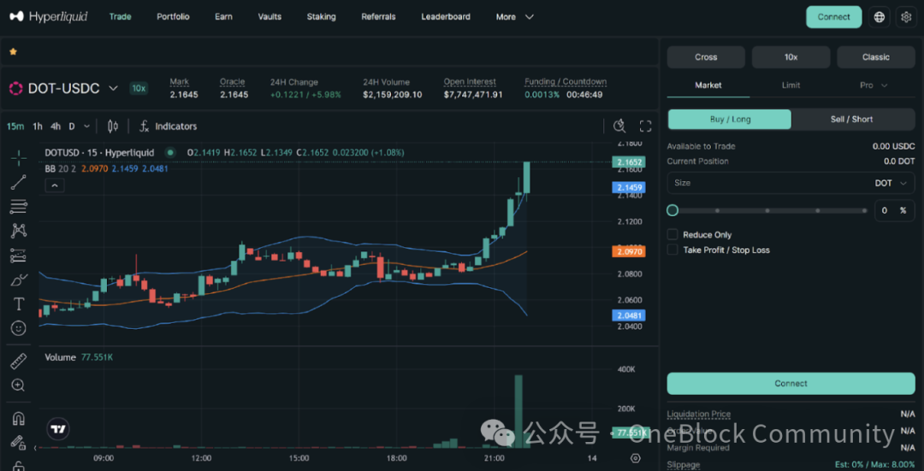Select the Fib retracement lines tool
Viewport: 924px width, 471px height.
coord(19,207)
